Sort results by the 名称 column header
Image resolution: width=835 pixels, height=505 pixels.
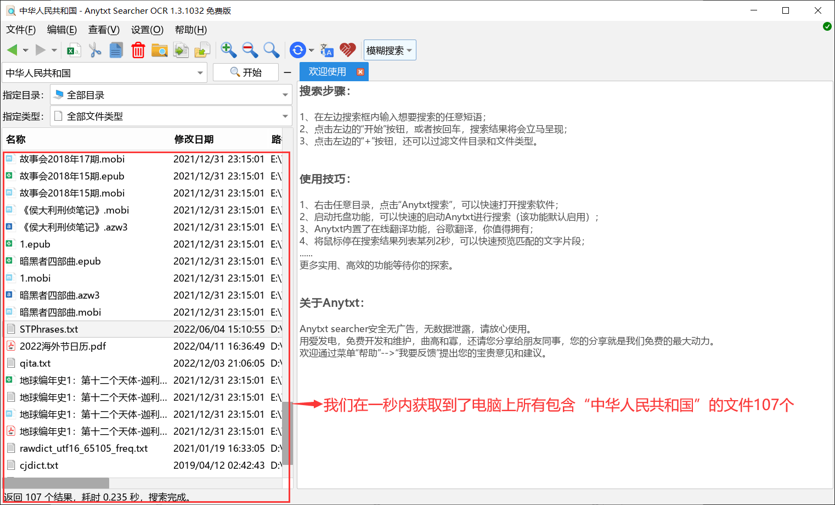(87, 139)
